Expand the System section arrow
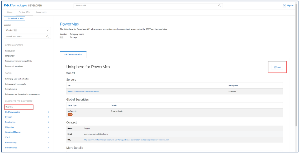 coord(48,117)
